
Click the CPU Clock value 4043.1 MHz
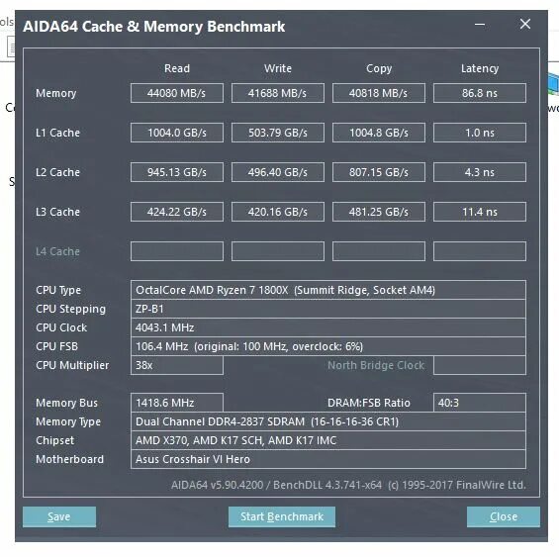pos(328,327)
